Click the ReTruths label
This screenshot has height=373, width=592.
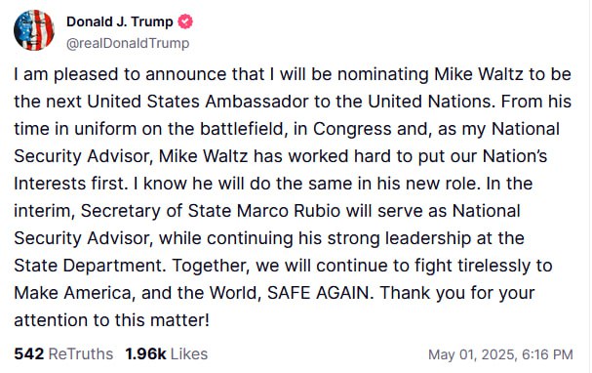(x=81, y=354)
